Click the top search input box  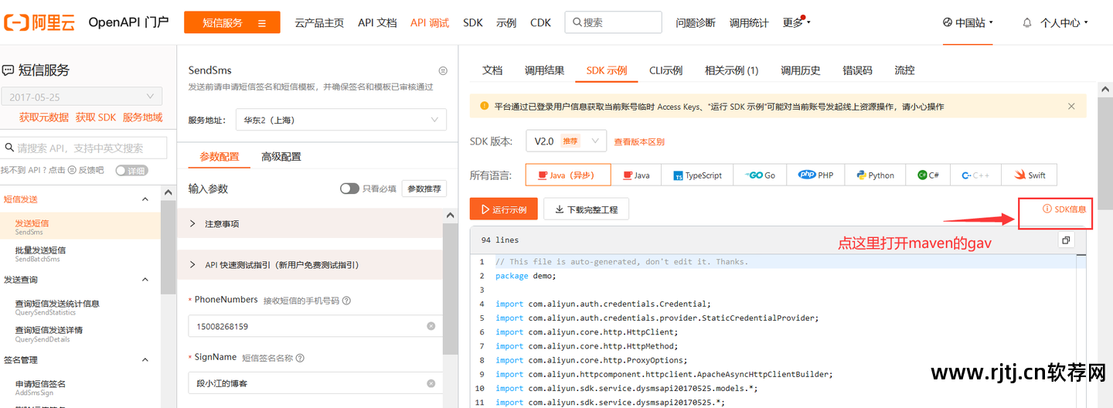tap(613, 22)
